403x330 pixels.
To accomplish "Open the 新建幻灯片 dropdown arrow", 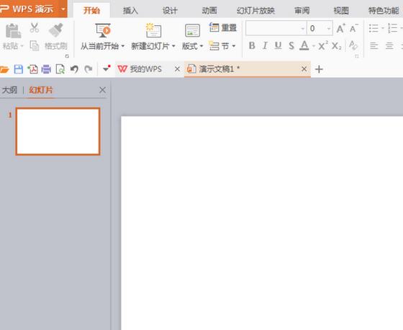I will pos(173,46).
